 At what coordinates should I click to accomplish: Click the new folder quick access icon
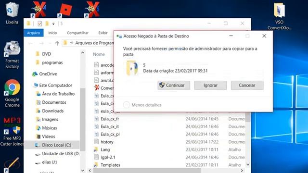[47, 24]
